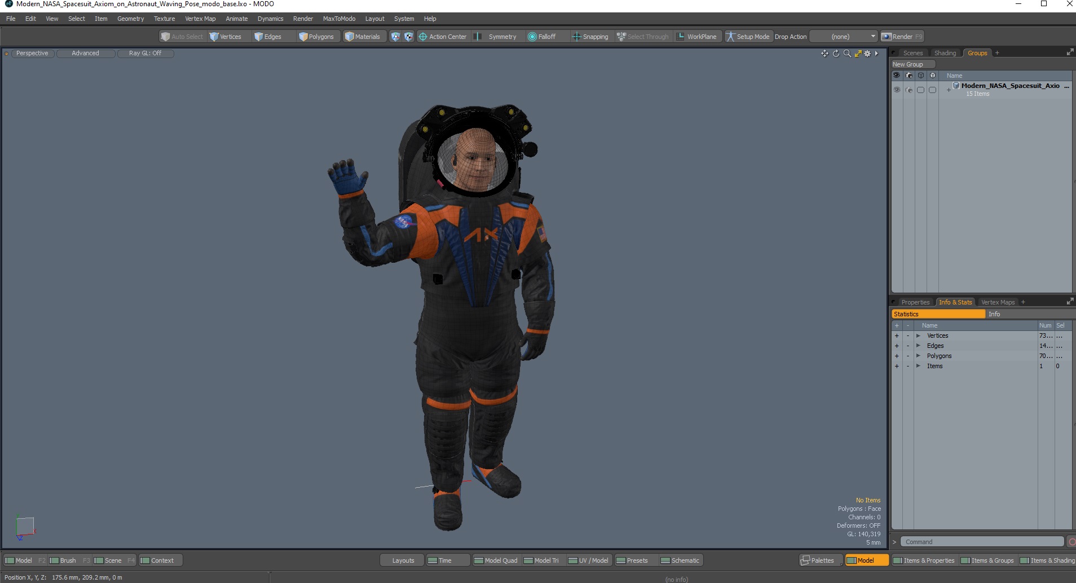The height and width of the screenshot is (583, 1076).
Task: Open the Layouts button
Action: (403, 560)
